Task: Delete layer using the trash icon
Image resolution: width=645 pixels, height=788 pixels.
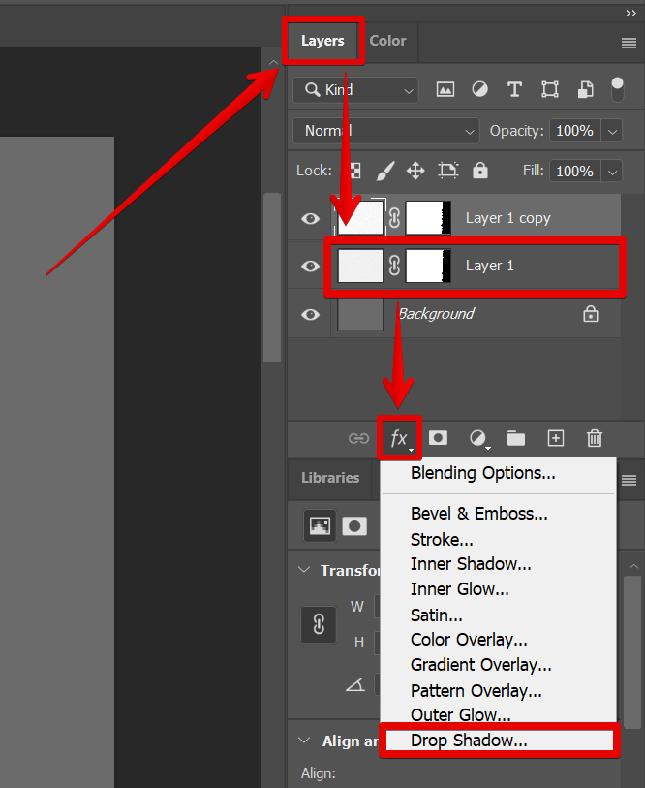Action: (x=596, y=439)
